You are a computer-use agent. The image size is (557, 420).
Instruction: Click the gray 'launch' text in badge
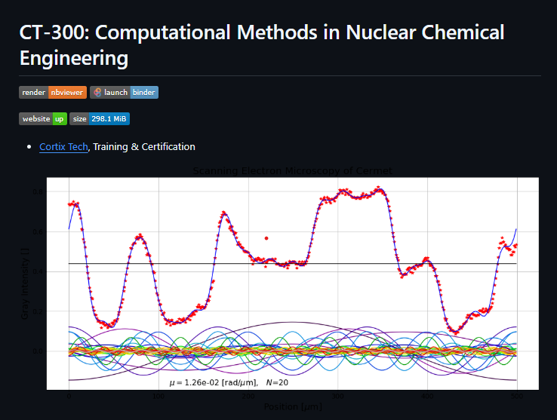[115, 93]
